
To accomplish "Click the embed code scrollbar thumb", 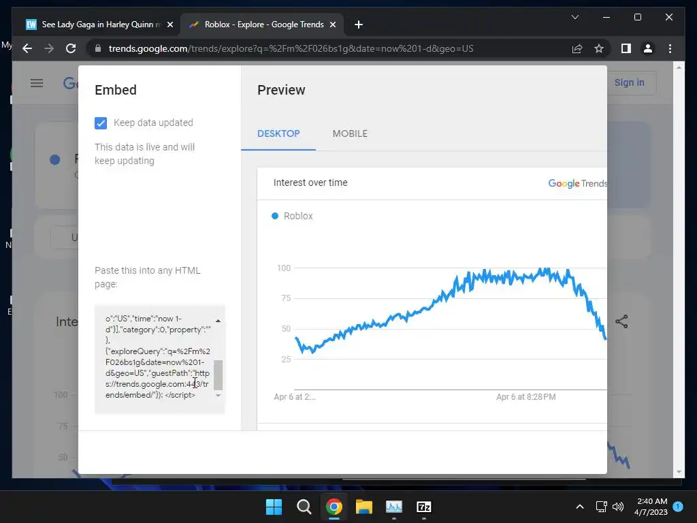I will point(218,375).
